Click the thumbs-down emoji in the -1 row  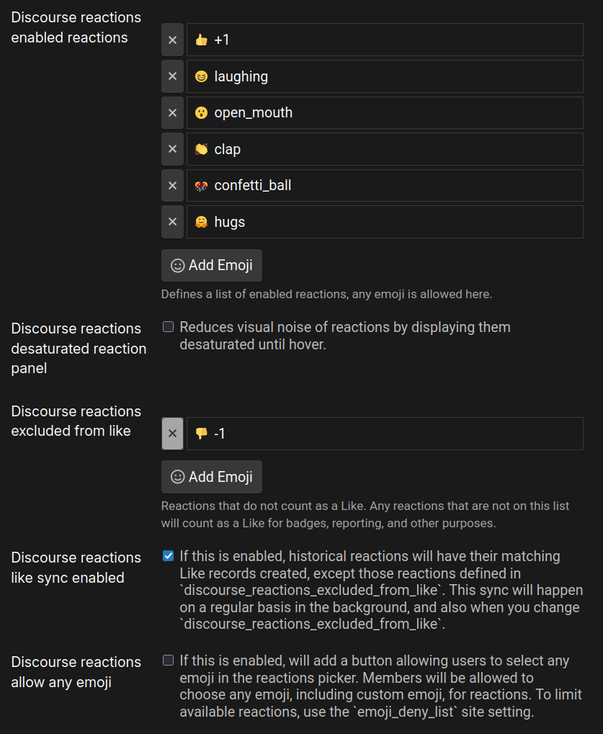tap(201, 434)
